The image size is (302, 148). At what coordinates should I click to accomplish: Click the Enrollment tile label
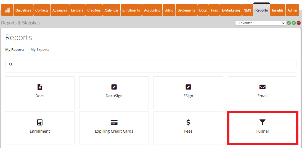tap(40, 131)
